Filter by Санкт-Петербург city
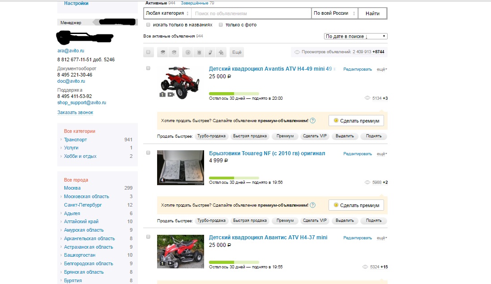 (x=83, y=205)
